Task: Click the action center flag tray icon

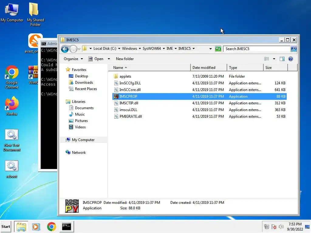Action: pyautogui.click(x=274, y=227)
